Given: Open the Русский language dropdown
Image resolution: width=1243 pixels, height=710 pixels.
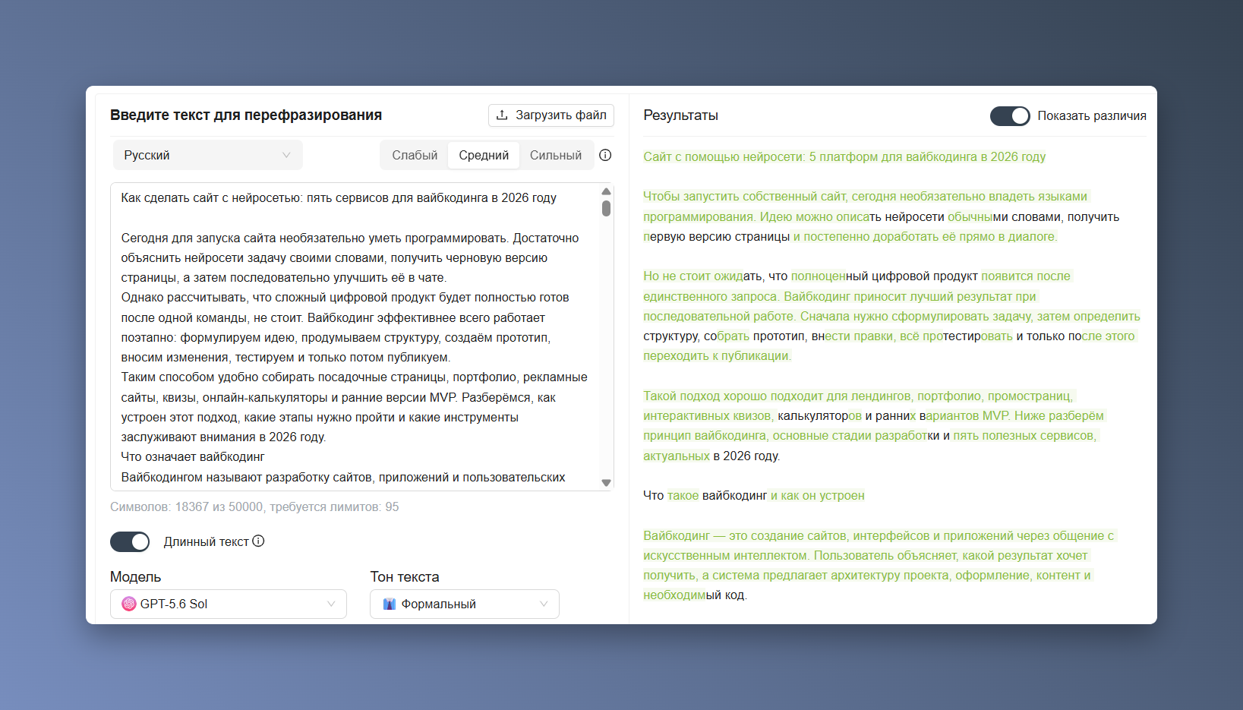Looking at the screenshot, I should click(x=207, y=155).
